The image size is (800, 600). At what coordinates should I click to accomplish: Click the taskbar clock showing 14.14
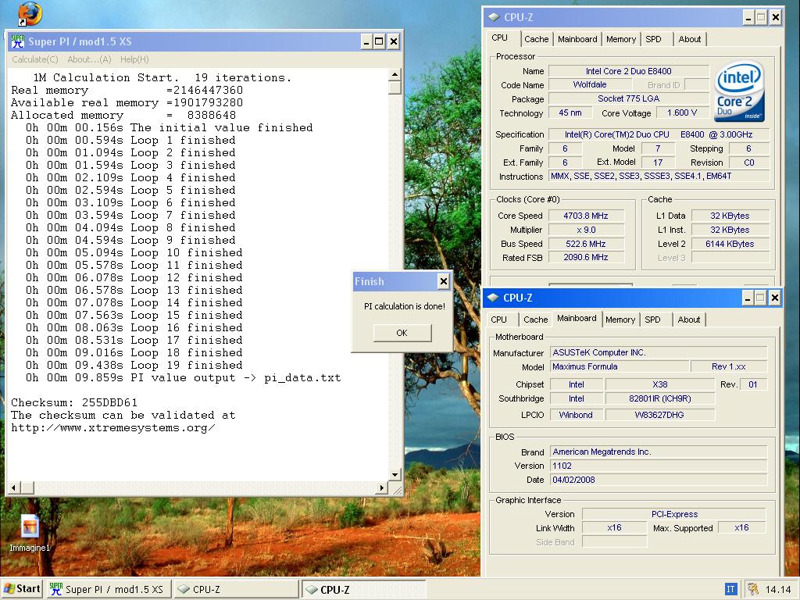point(778,589)
